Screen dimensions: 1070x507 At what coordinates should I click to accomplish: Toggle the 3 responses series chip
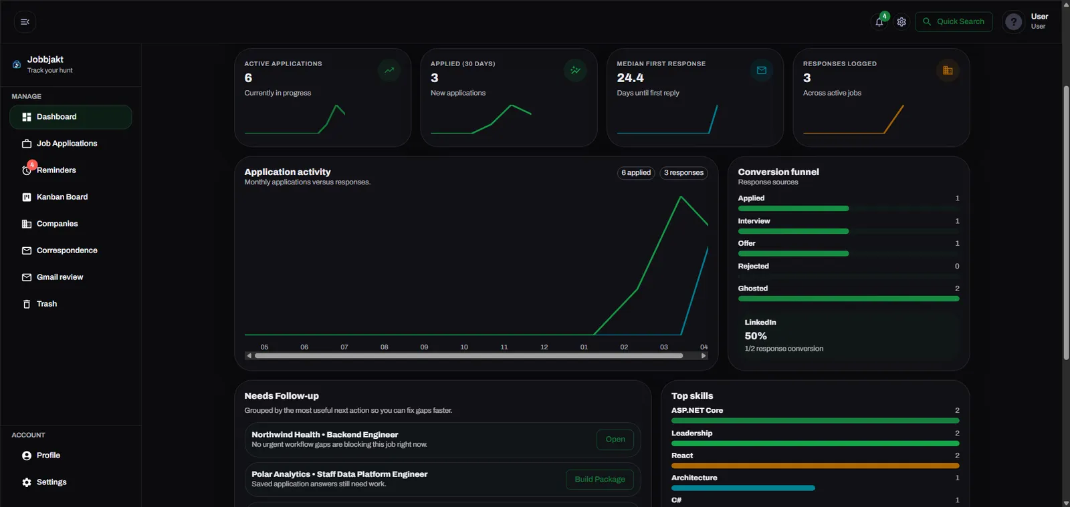tap(683, 173)
